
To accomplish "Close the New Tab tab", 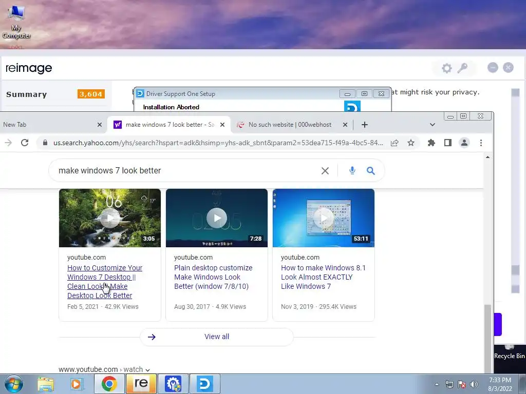I will 99,125.
